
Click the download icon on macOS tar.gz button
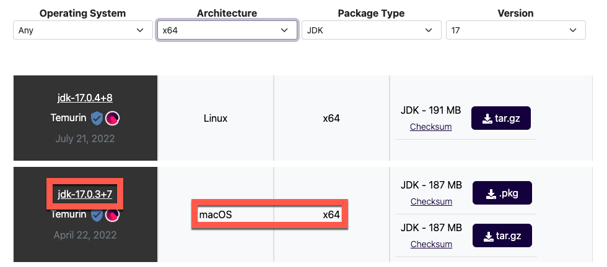pos(489,237)
